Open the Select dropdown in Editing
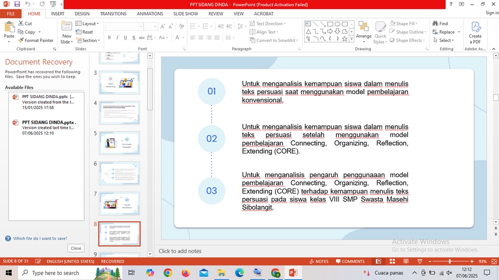 (443, 41)
